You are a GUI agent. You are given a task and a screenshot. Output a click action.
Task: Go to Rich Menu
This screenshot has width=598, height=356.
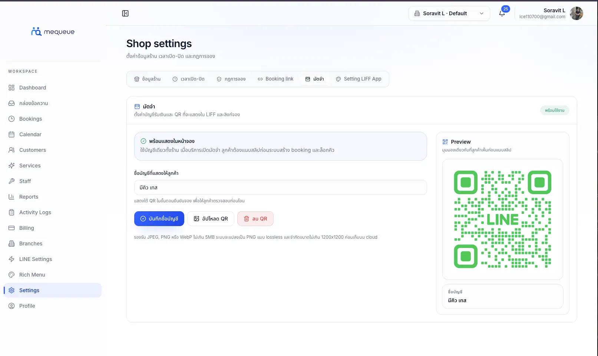[x=53, y=275]
